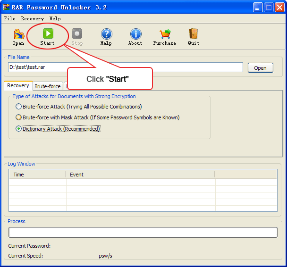Screen dimensions: 287x267
Task: Open the Recovery menu
Action: [x=33, y=19]
